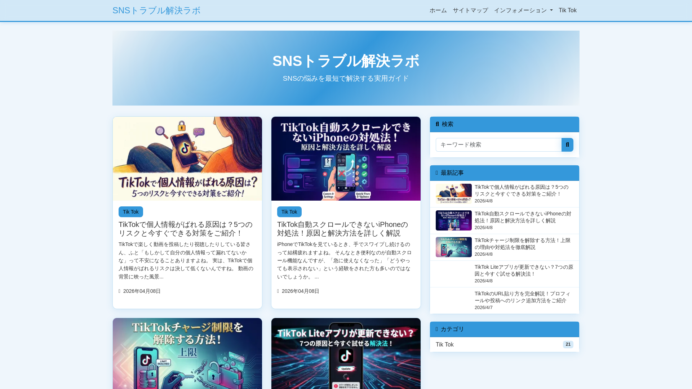Screen dimensions: 692x389
Task: Click the auto-scroll iPhone article cover image
Action: pos(346,158)
